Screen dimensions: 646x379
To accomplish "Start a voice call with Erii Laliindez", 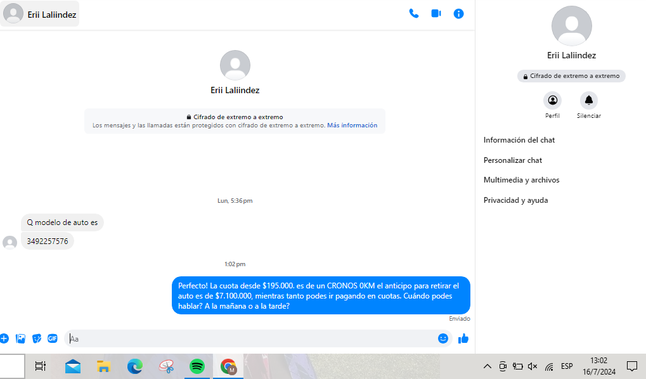I will tap(414, 13).
